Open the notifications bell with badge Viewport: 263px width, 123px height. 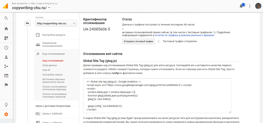[241, 6]
